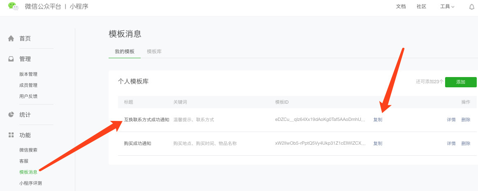Click the 标题 column header
The height and width of the screenshot is (191, 478).
128,102
